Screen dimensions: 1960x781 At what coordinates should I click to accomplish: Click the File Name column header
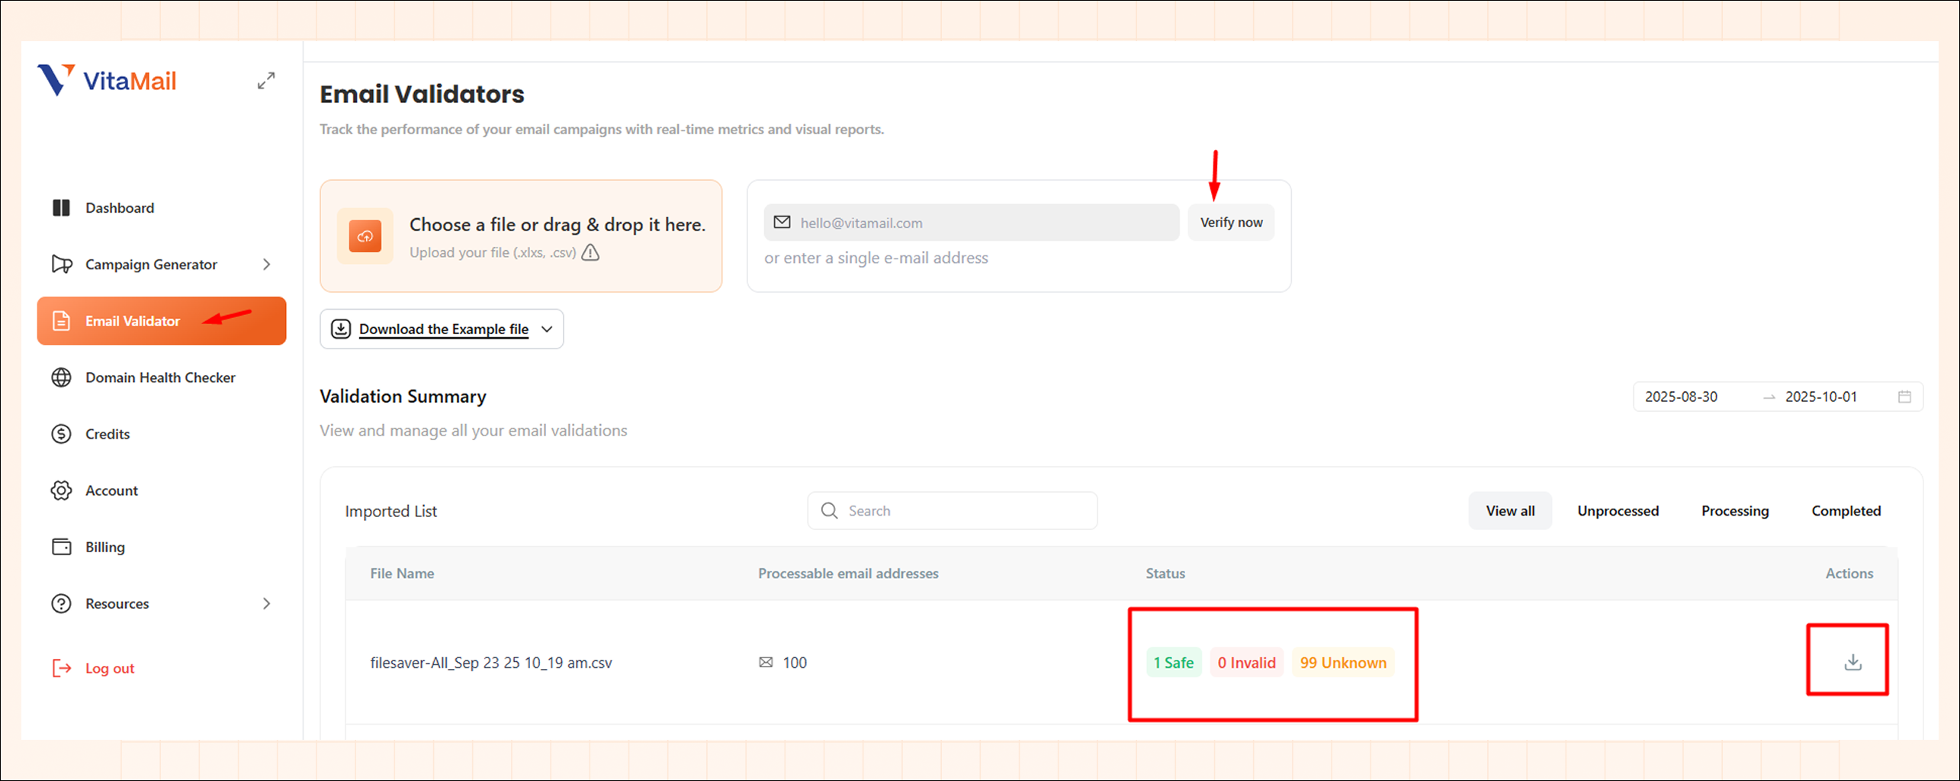click(x=402, y=573)
